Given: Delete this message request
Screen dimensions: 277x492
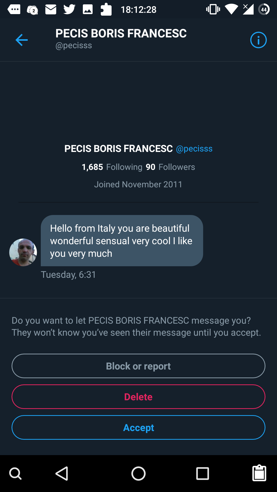Looking at the screenshot, I should 138,397.
